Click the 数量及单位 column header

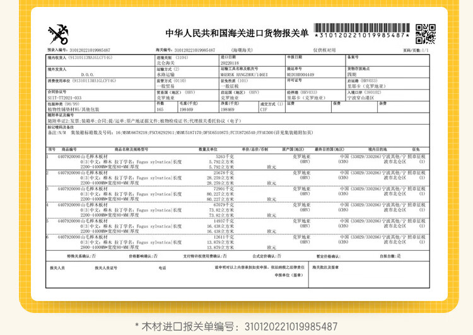[x=208, y=149]
